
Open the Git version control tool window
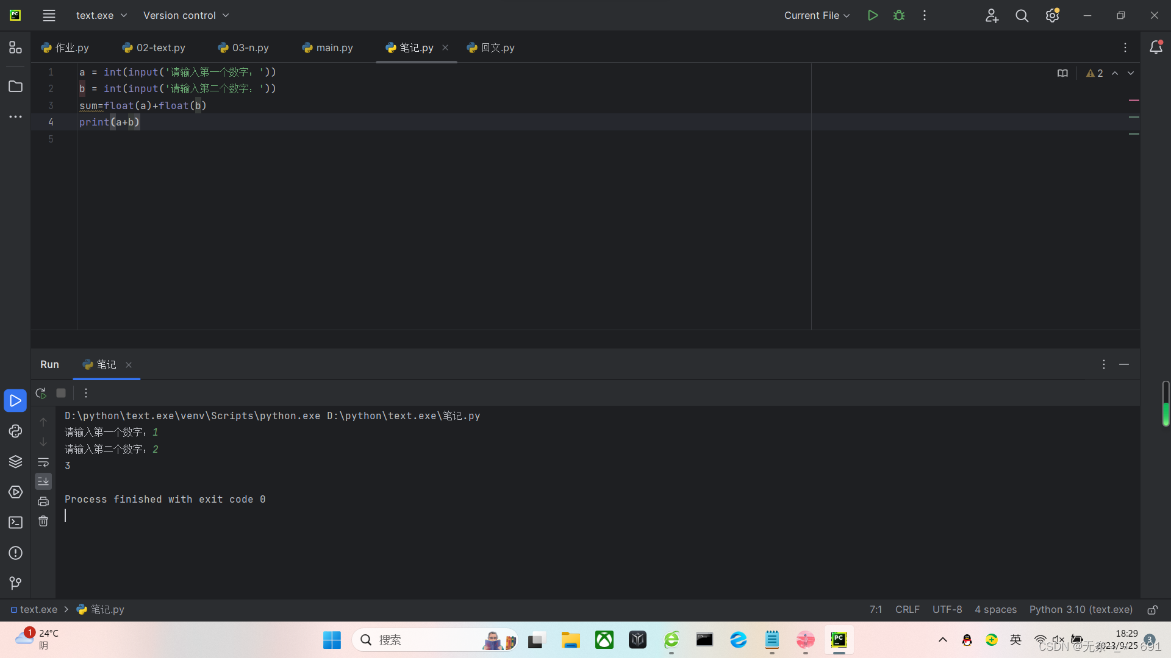15,584
